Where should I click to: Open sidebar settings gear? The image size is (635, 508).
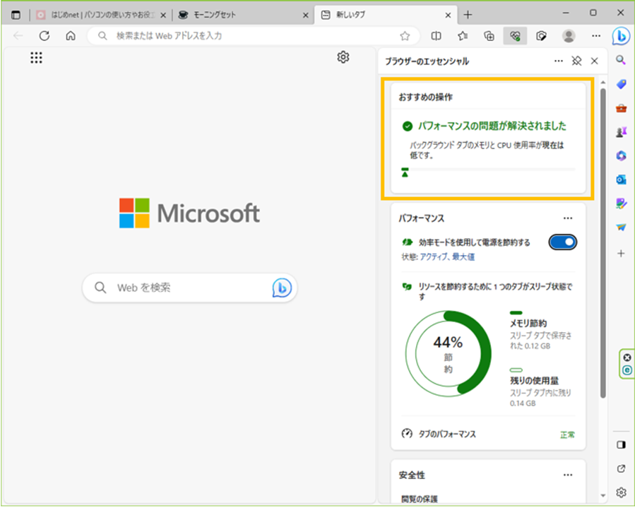622,492
